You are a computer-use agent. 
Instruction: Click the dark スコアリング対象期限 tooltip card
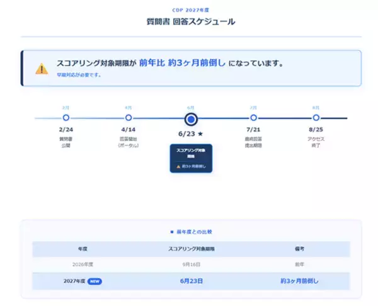click(191, 158)
